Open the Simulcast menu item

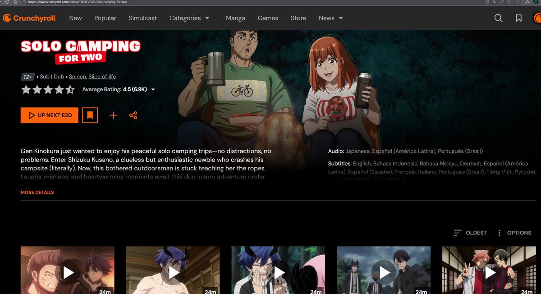(143, 18)
